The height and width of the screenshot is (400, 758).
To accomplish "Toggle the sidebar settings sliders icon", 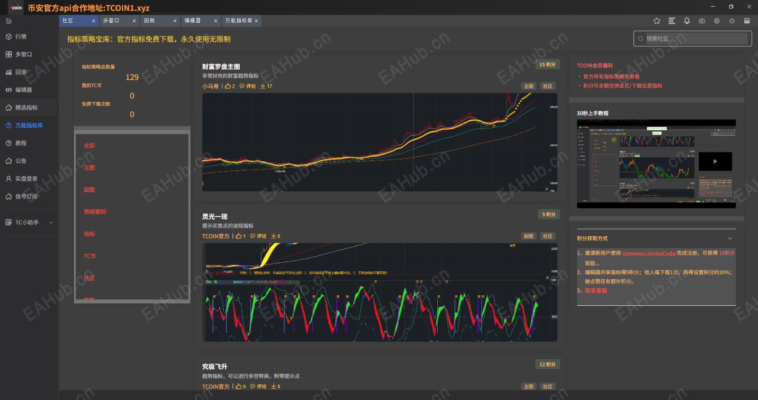I will (x=9, y=21).
